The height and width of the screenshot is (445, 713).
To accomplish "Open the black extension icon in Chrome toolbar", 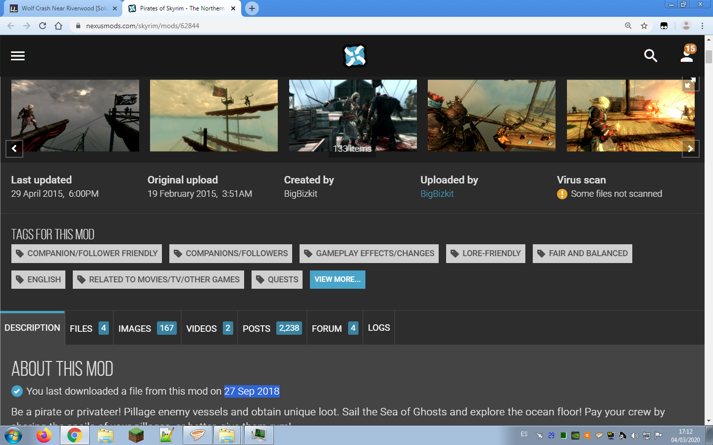I will pos(664,26).
